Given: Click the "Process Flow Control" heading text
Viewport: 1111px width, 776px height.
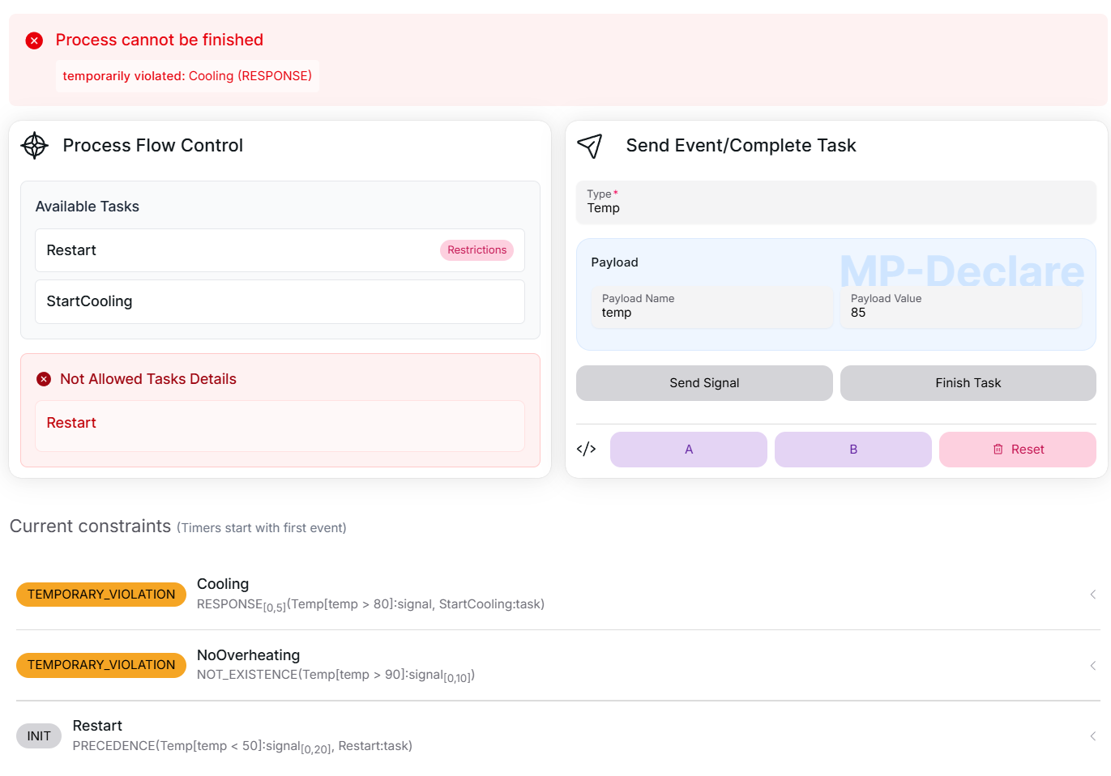Looking at the screenshot, I should coord(153,146).
